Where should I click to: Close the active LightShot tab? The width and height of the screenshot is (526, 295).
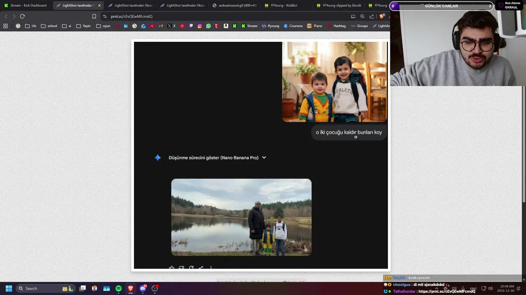[99, 5]
